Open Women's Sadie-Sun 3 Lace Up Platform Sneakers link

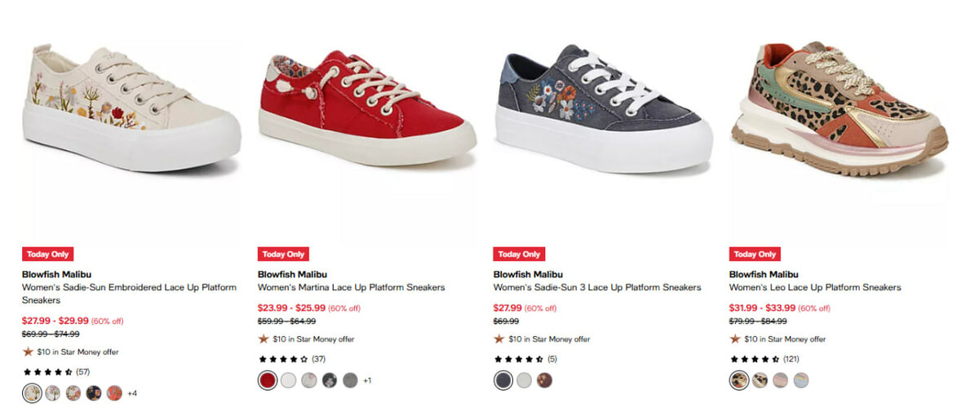tap(596, 287)
